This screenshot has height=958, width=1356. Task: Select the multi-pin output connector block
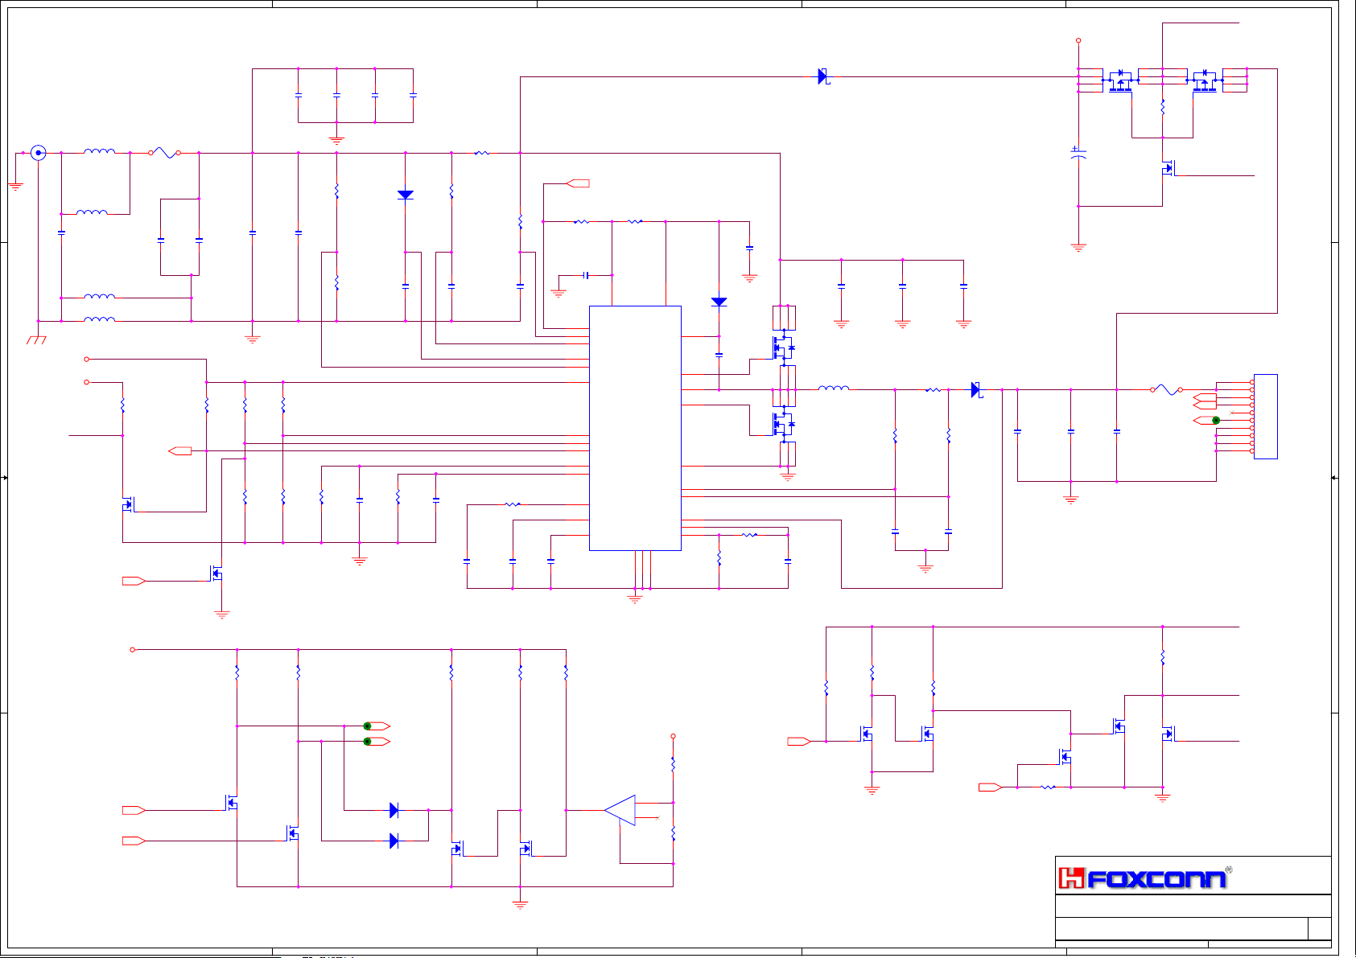click(1265, 417)
